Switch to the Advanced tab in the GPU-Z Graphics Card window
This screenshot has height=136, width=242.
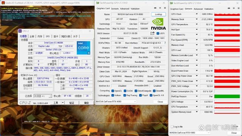[x=125, y=9]
